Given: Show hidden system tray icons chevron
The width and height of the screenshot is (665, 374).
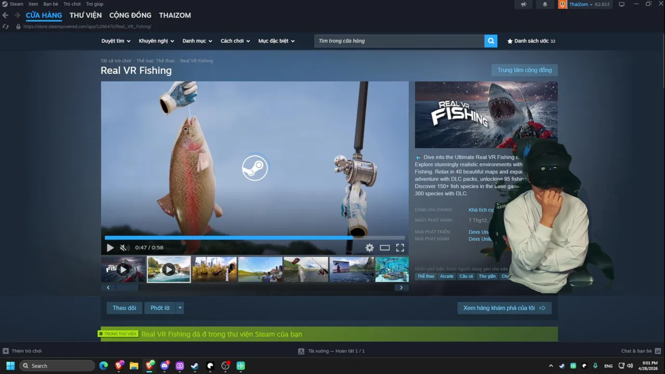Looking at the screenshot, I should 551,366.
